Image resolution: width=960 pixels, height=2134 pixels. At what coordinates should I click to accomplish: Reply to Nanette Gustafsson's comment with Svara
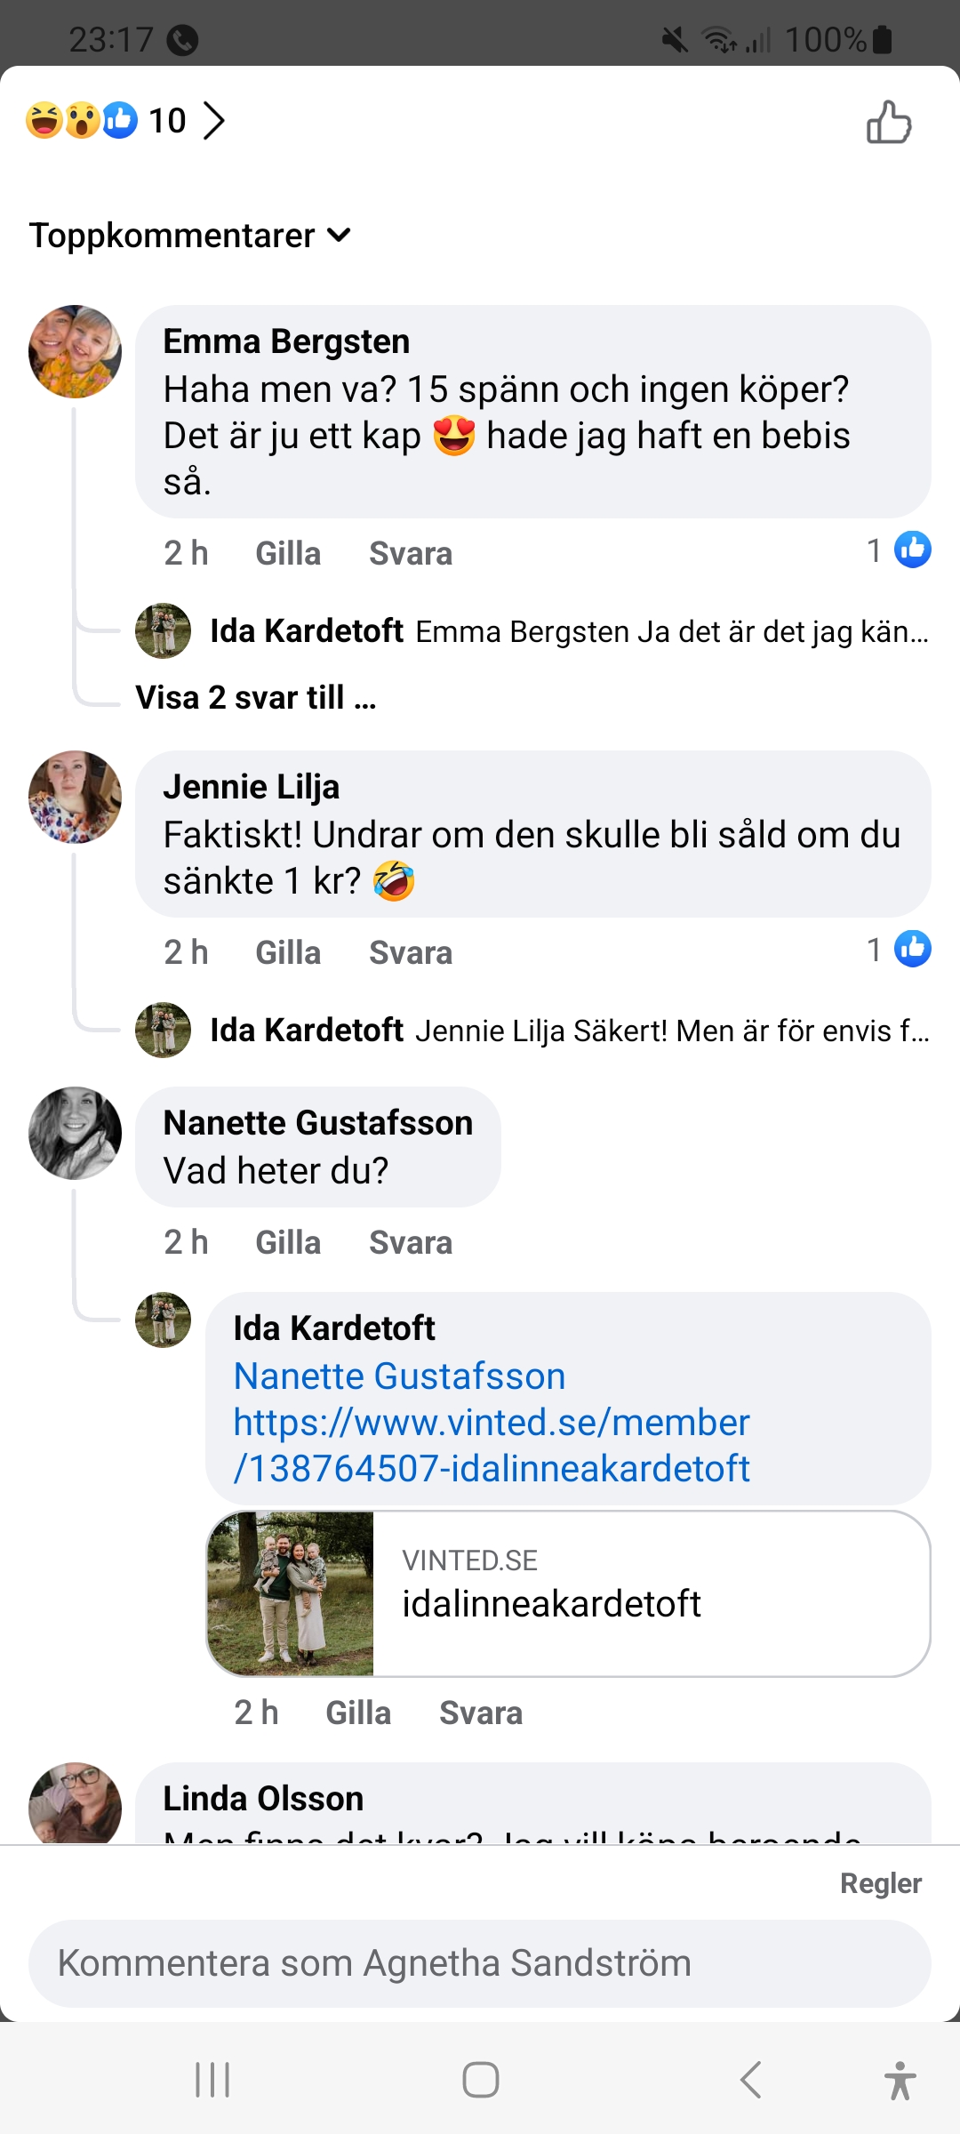click(411, 1243)
